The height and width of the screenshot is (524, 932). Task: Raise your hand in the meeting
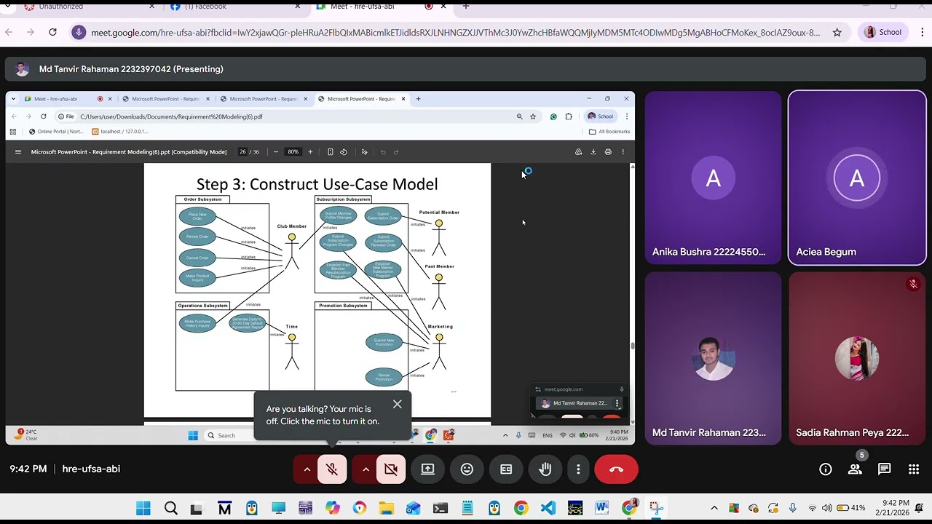click(545, 469)
